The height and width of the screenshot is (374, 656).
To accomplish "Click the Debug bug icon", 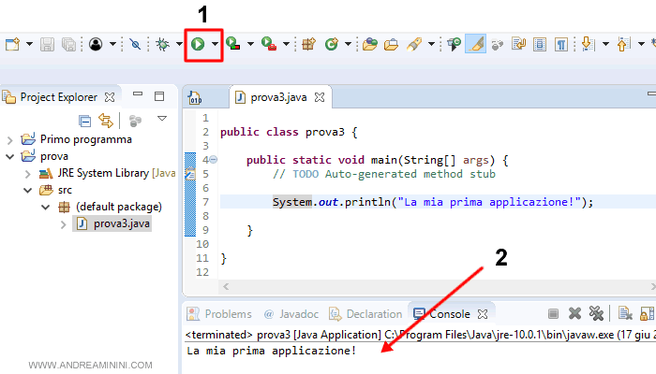I will point(163,44).
